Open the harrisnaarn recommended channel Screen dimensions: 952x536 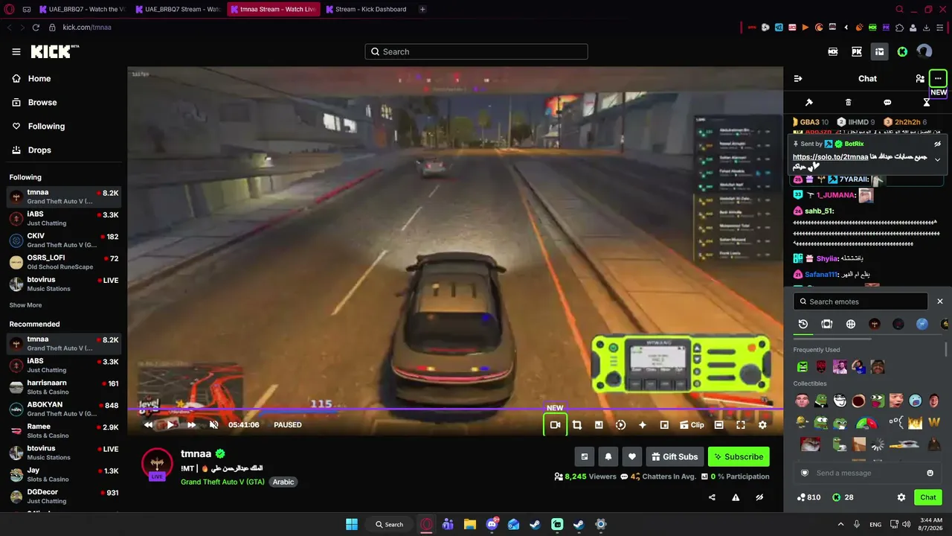click(x=64, y=387)
